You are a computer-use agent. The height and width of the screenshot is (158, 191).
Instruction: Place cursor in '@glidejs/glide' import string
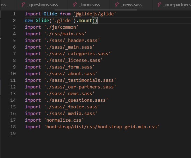pos(95,14)
